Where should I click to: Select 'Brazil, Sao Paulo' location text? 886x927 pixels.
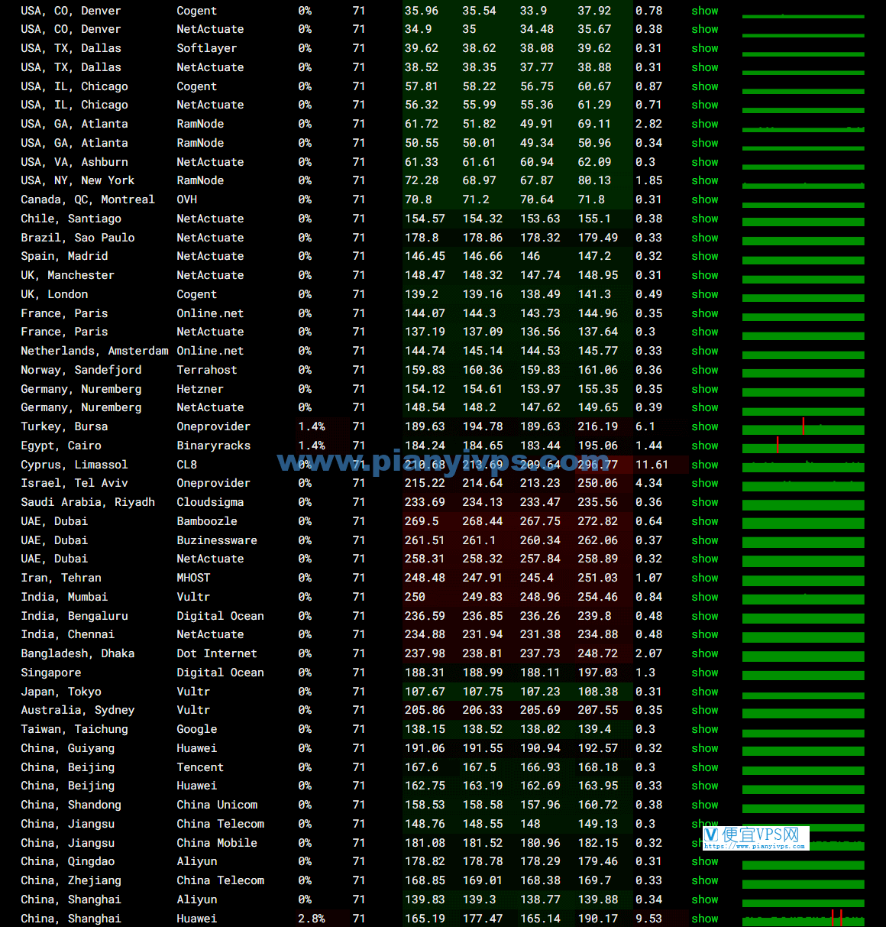click(78, 238)
